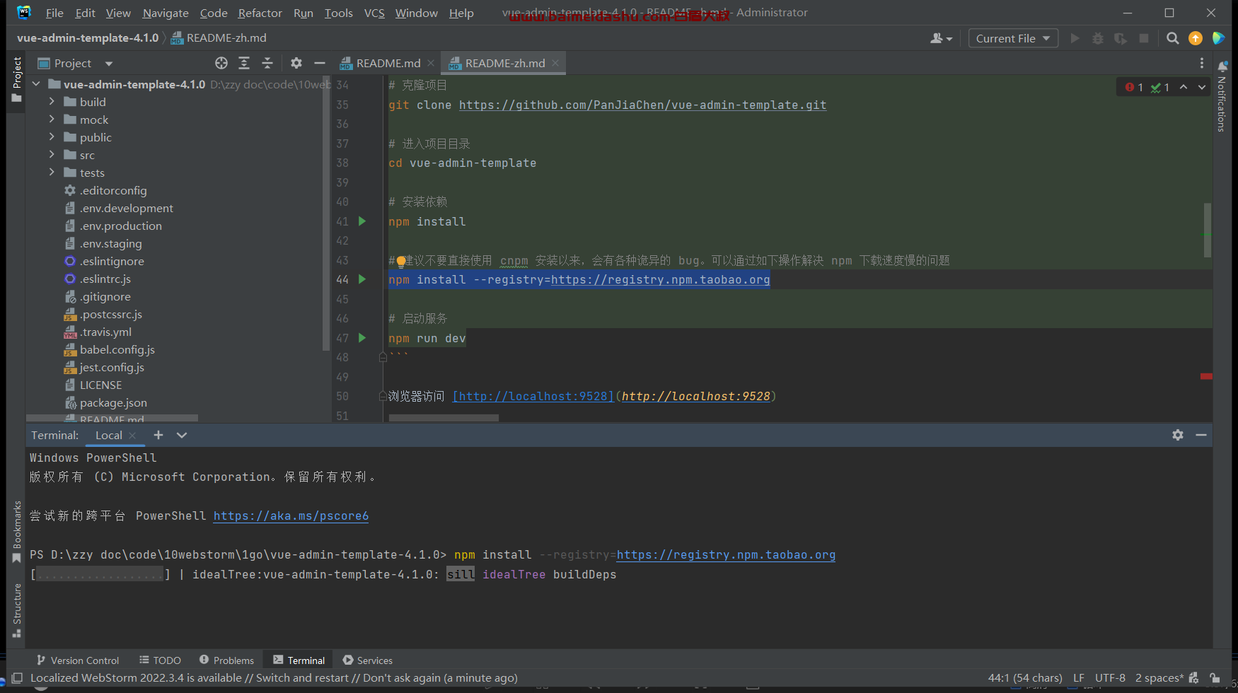
Task: Toggle the Structure tool window stripe
Action: 17,610
